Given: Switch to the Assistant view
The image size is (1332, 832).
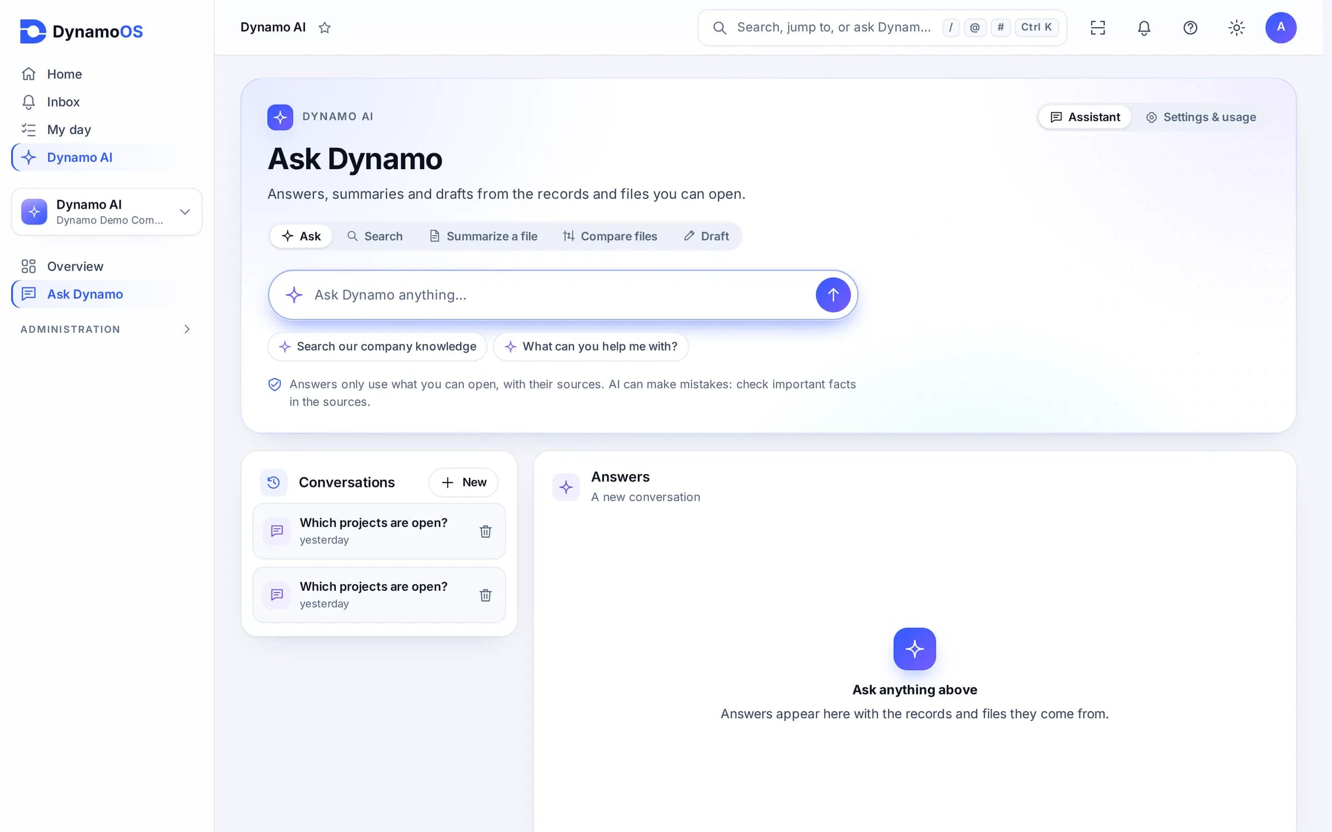Looking at the screenshot, I should click(x=1085, y=117).
